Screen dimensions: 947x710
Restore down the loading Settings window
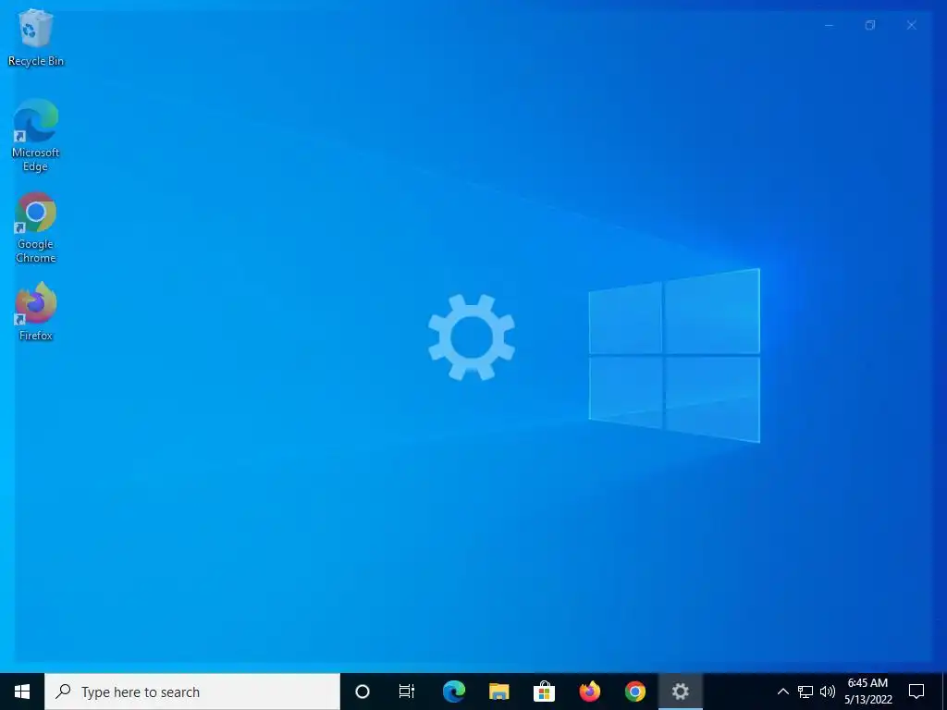[870, 25]
